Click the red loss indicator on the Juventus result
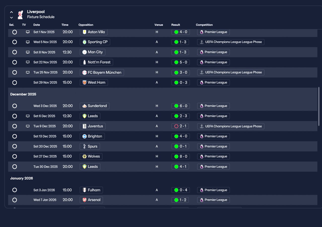322x227 pixels. click(x=176, y=126)
